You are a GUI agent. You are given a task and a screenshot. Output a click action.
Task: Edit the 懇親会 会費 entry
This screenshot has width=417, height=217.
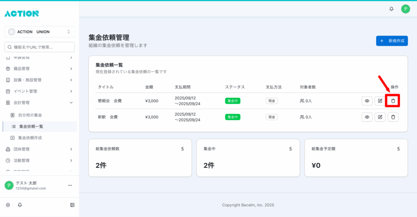tap(380, 101)
